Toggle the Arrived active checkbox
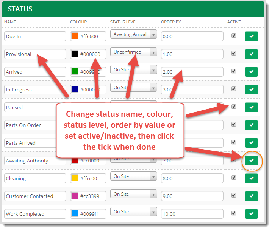 click(234, 71)
